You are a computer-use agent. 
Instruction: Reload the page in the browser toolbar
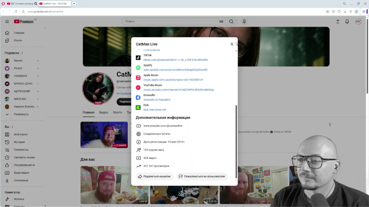[16, 11]
